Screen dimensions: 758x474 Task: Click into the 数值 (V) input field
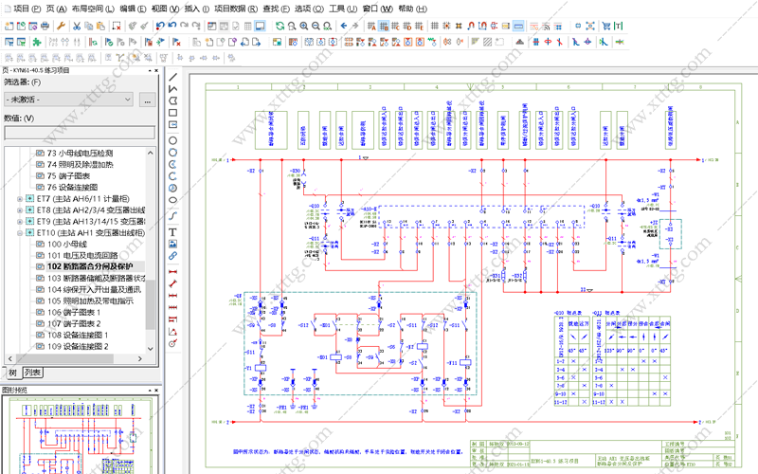pos(80,133)
